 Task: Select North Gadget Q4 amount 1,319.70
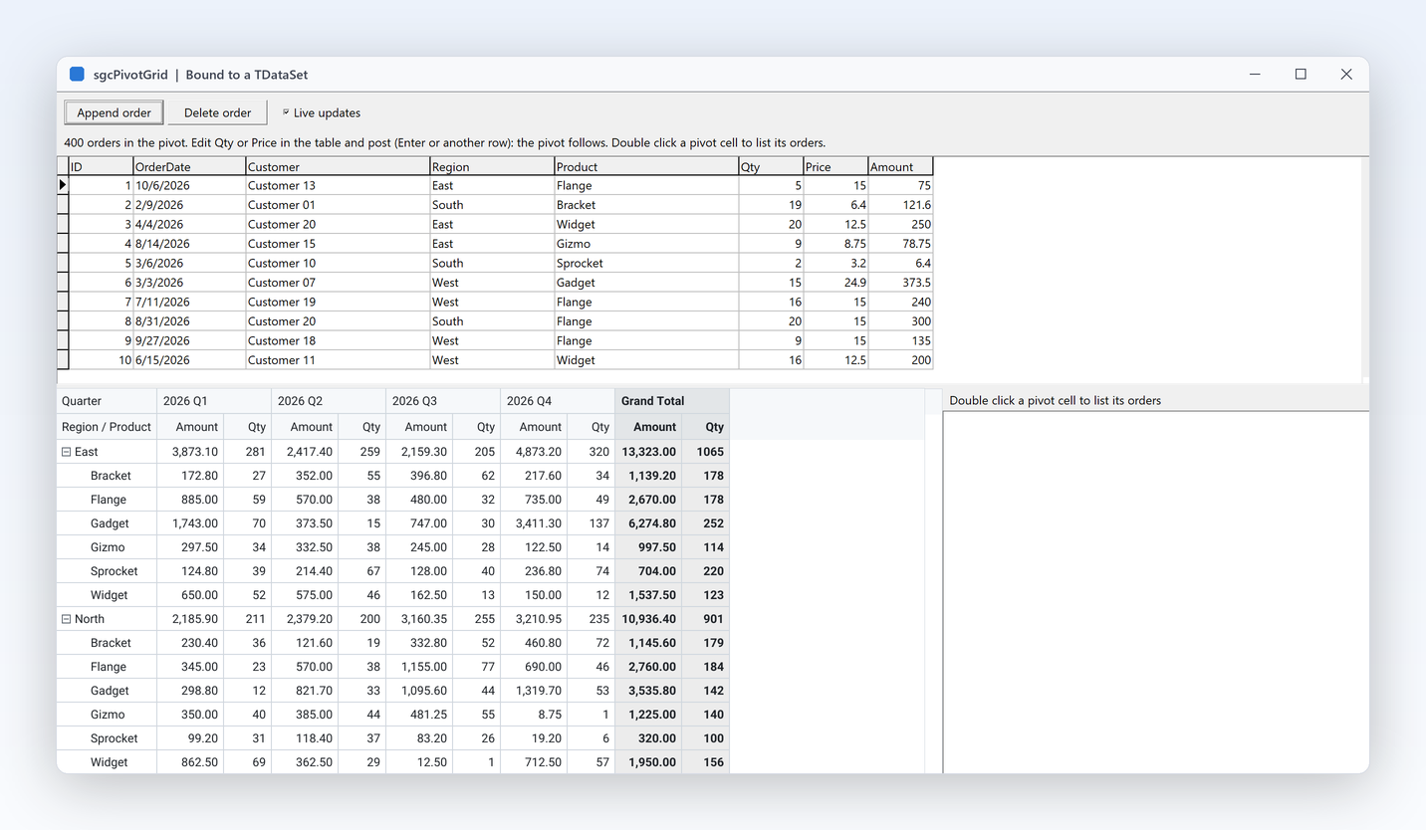pyautogui.click(x=534, y=691)
